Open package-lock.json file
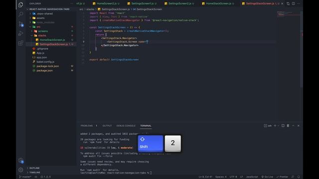The image size is (319, 179). pos(48,66)
